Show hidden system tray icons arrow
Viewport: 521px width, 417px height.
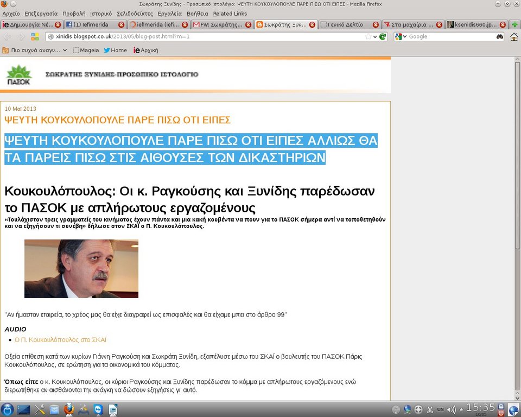(x=461, y=409)
